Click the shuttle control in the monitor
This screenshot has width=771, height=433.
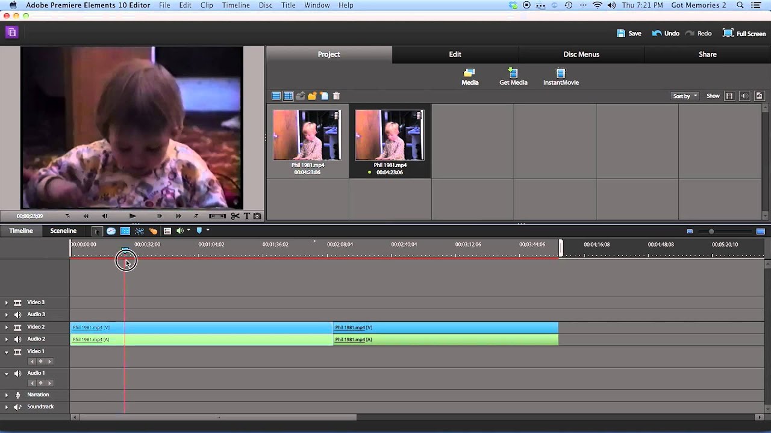217,216
